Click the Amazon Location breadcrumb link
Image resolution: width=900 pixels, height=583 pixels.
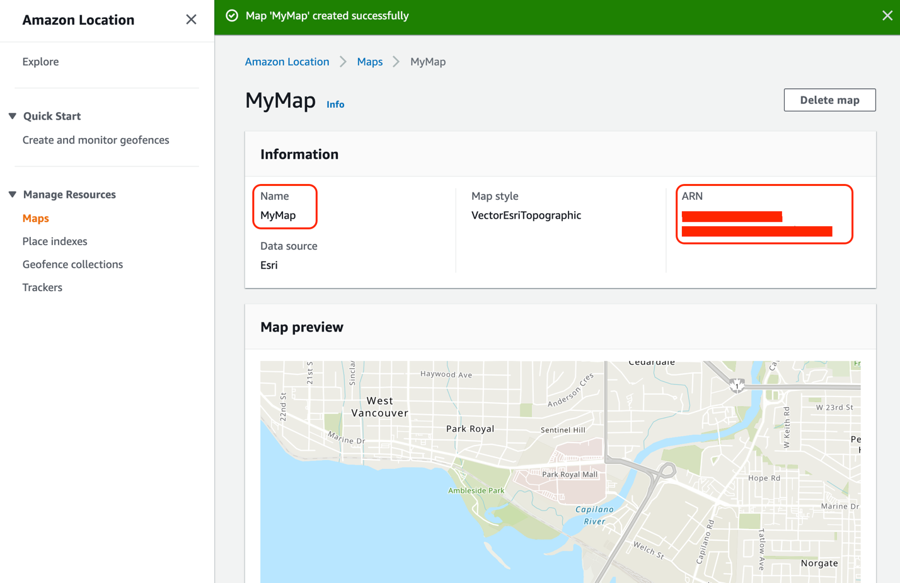tap(287, 62)
